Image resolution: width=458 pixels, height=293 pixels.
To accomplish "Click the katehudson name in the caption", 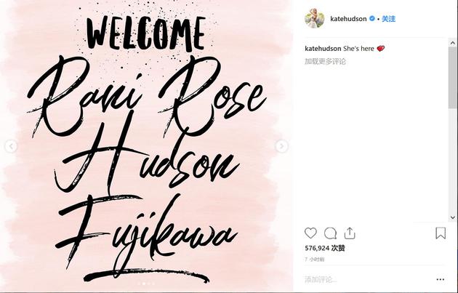I will pos(323,49).
